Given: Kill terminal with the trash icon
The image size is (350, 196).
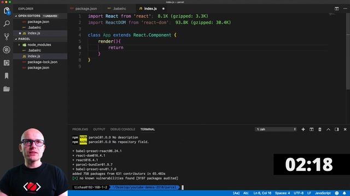Looking at the screenshot, I should 319,129.
